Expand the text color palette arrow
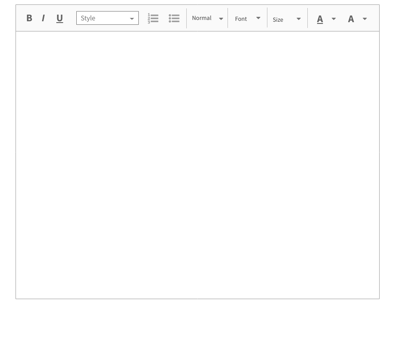408x343 pixels. pos(333,19)
